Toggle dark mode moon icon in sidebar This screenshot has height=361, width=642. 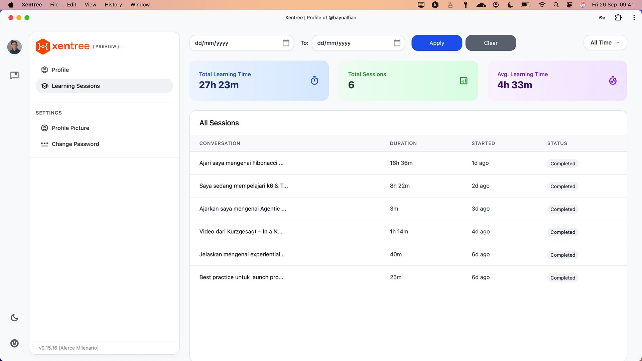(14, 318)
